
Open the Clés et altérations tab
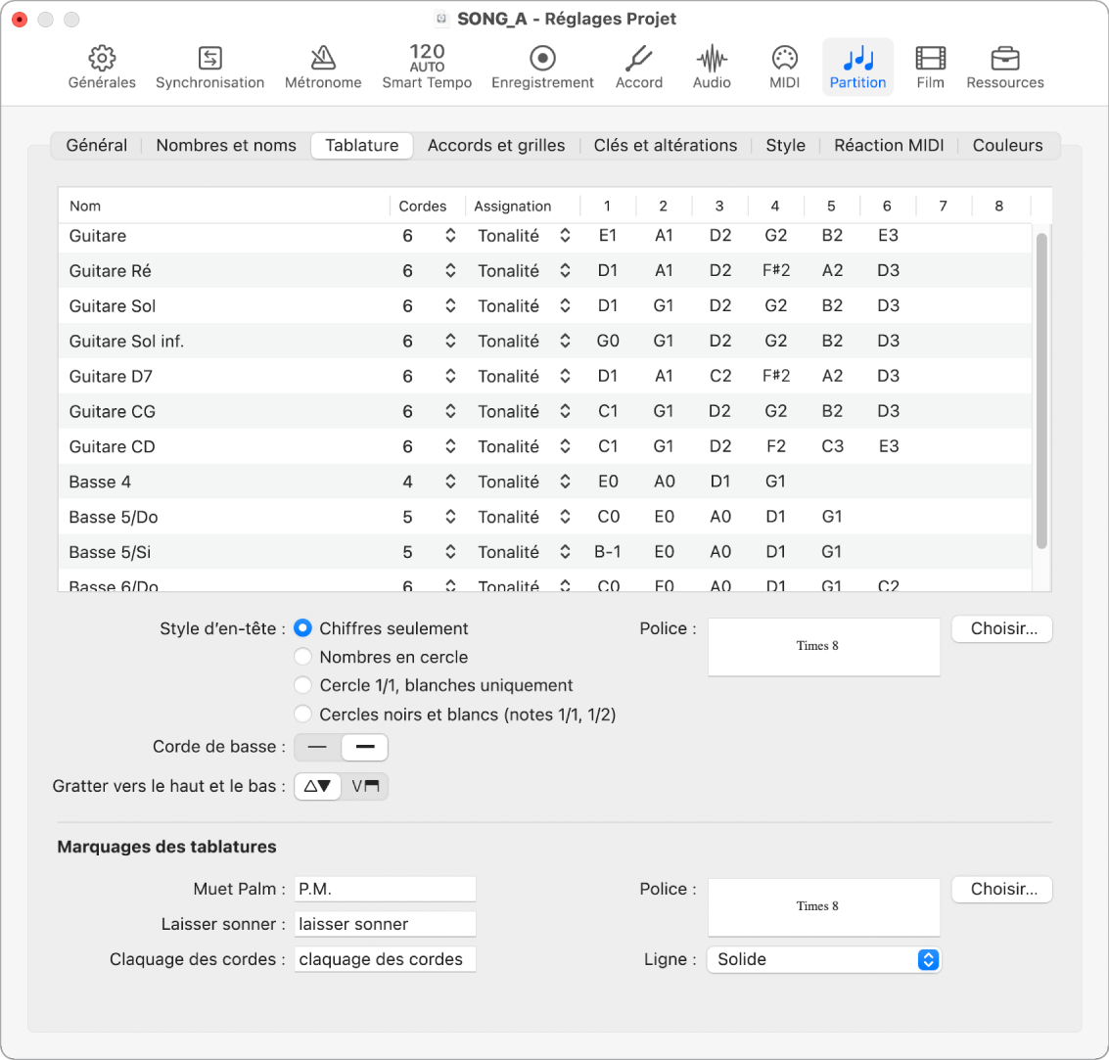pyautogui.click(x=666, y=145)
